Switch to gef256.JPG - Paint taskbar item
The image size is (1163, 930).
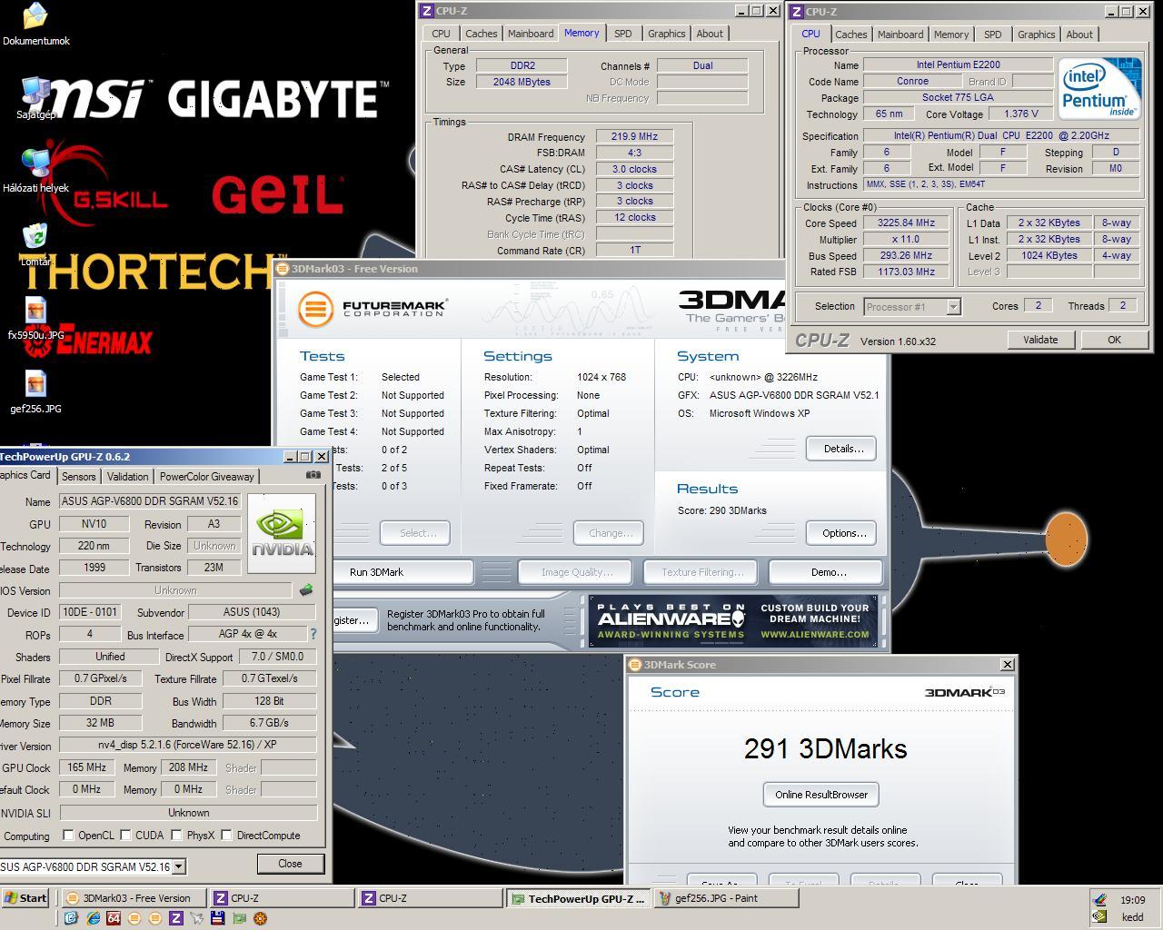[x=724, y=898]
